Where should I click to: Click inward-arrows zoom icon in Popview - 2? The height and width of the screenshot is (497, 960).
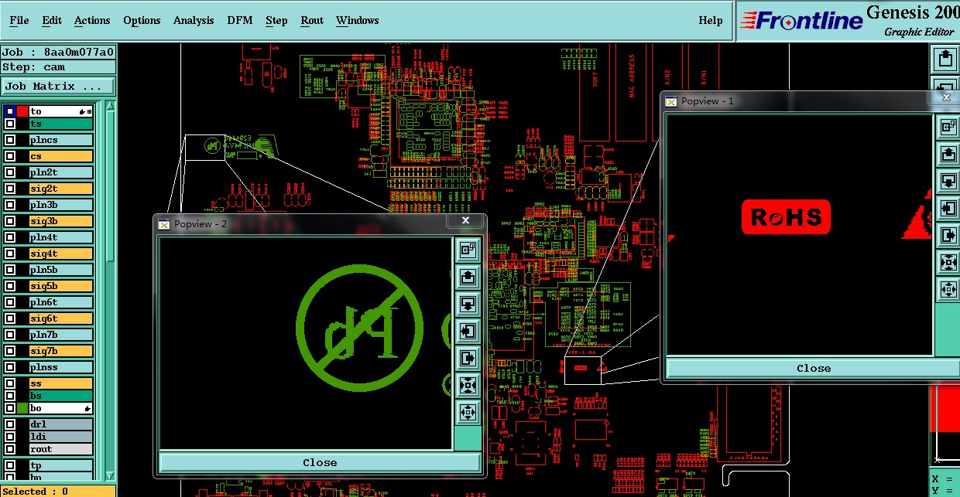[x=468, y=385]
